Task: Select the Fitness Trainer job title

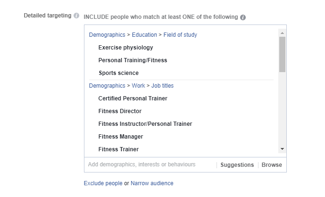Action: [x=118, y=149]
